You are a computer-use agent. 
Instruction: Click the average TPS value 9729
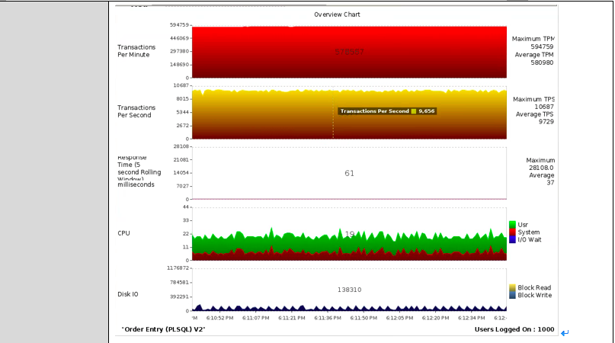[546, 122]
